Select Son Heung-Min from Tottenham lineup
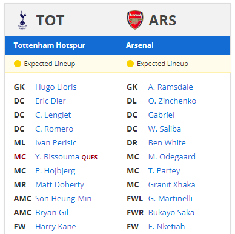The width and height of the screenshot is (235, 234). (64, 199)
